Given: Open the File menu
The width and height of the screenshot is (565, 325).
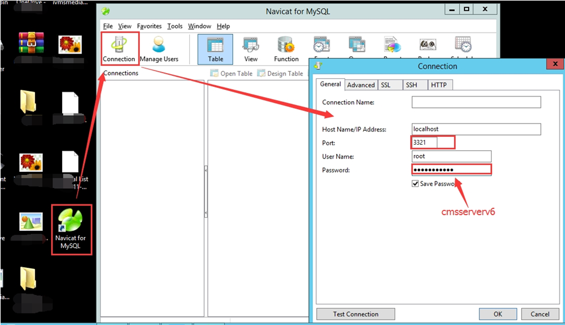Looking at the screenshot, I should [108, 26].
